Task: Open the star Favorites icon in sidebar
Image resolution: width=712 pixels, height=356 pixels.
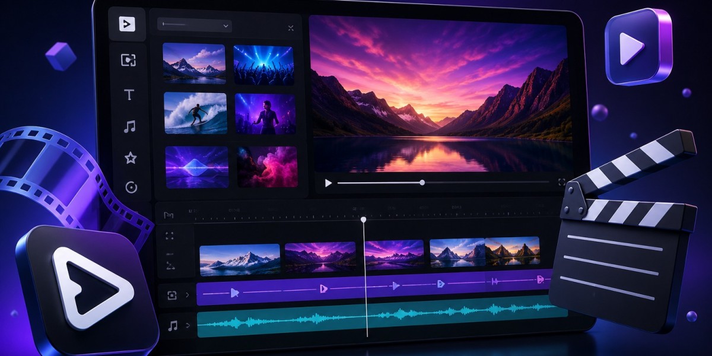Action: (x=131, y=158)
